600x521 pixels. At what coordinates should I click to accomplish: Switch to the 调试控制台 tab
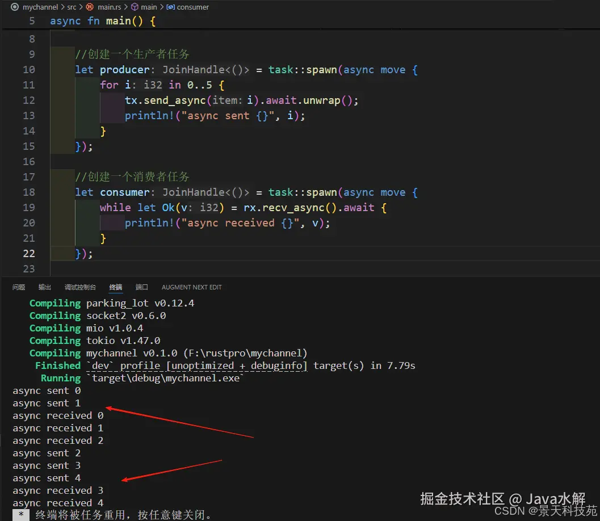point(80,287)
